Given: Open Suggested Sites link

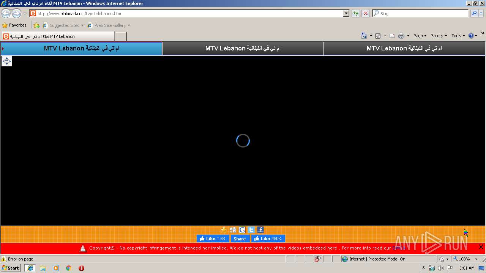Looking at the screenshot, I should click(x=63, y=25).
